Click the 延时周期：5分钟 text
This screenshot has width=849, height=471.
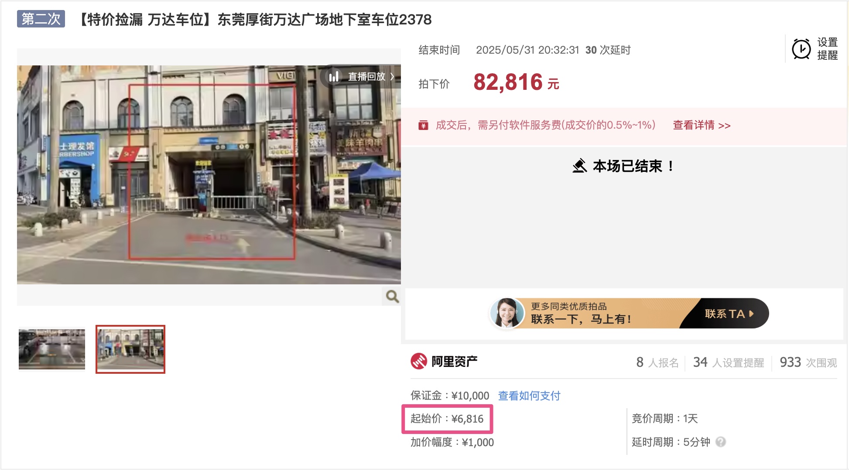(x=671, y=442)
